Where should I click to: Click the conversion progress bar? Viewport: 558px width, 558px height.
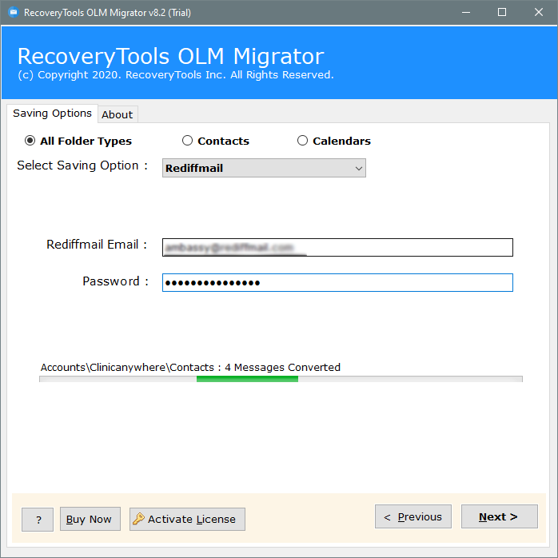click(281, 379)
